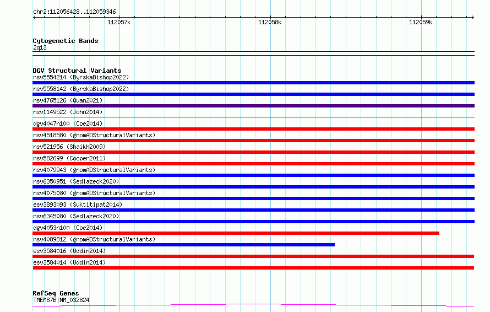Viewport: 490px width, 312px height.
Task: Open the nsv582699 (Cooper2011) label
Action: click(x=69, y=158)
